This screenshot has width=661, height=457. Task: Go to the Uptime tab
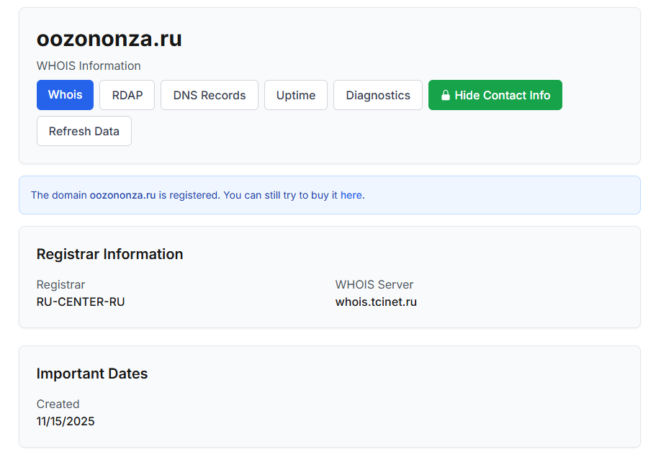point(295,95)
